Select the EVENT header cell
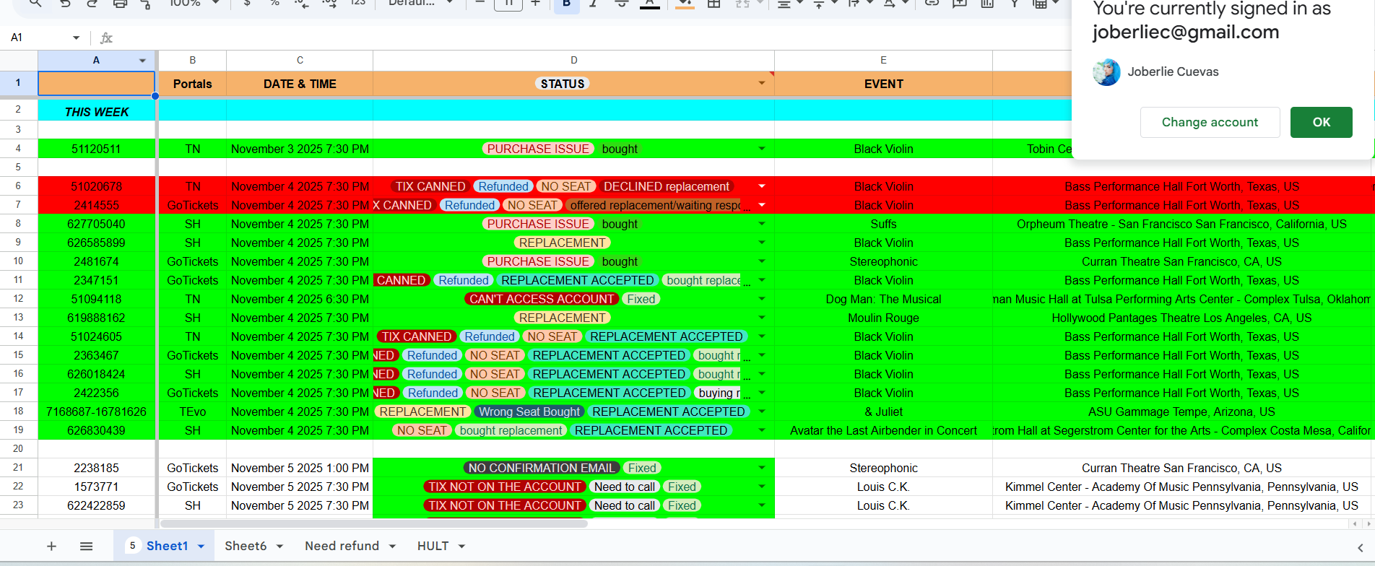This screenshot has width=1375, height=566. 883,84
